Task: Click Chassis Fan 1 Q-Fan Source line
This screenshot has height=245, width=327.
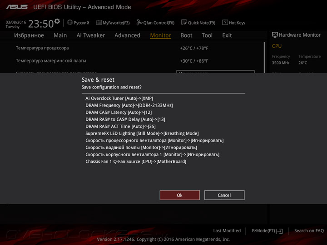Action: point(136,162)
